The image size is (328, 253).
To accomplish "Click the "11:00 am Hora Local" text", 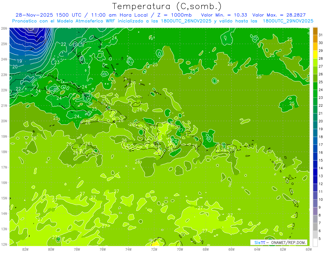I will (119, 15).
